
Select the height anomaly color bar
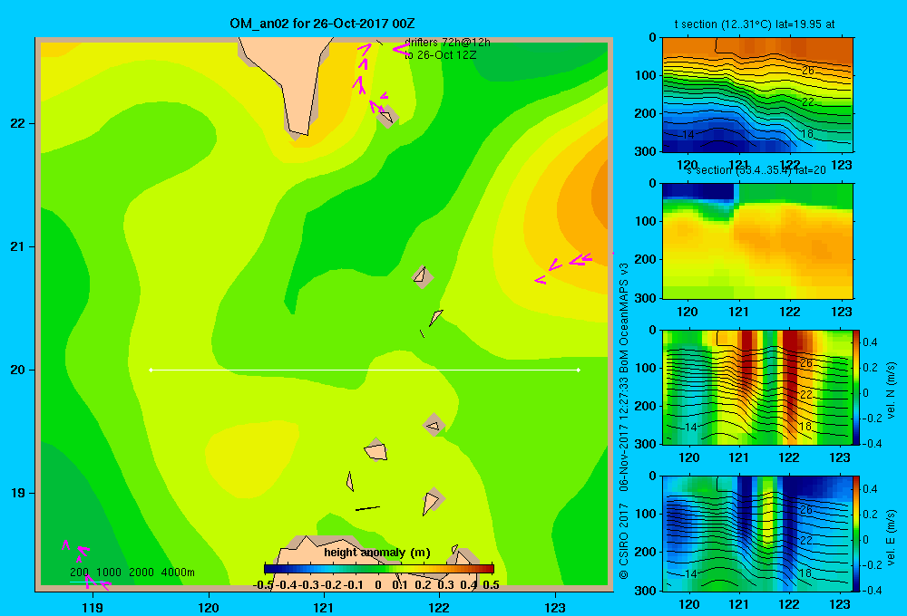pos(379,569)
